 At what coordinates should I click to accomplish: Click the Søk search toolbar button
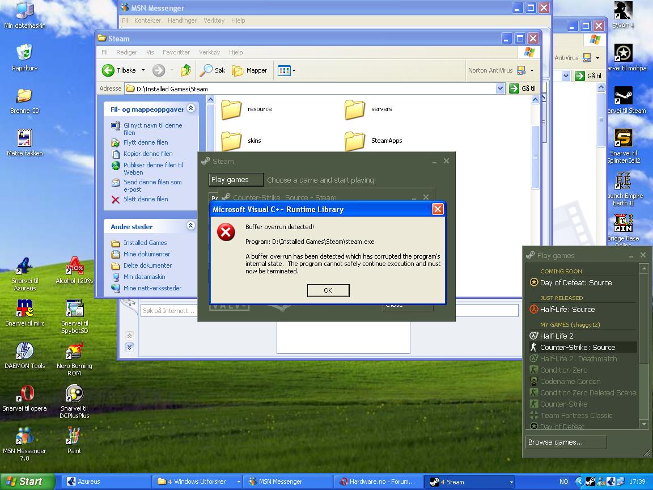click(x=213, y=70)
